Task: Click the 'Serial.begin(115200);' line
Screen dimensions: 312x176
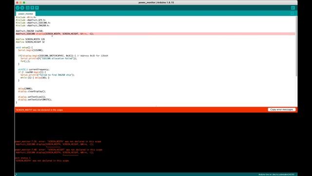Action: click(31, 50)
